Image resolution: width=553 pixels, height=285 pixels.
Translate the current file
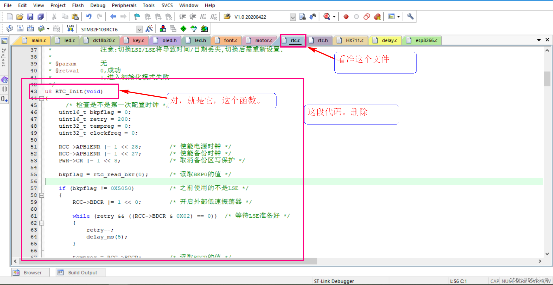pyautogui.click(x=10, y=29)
